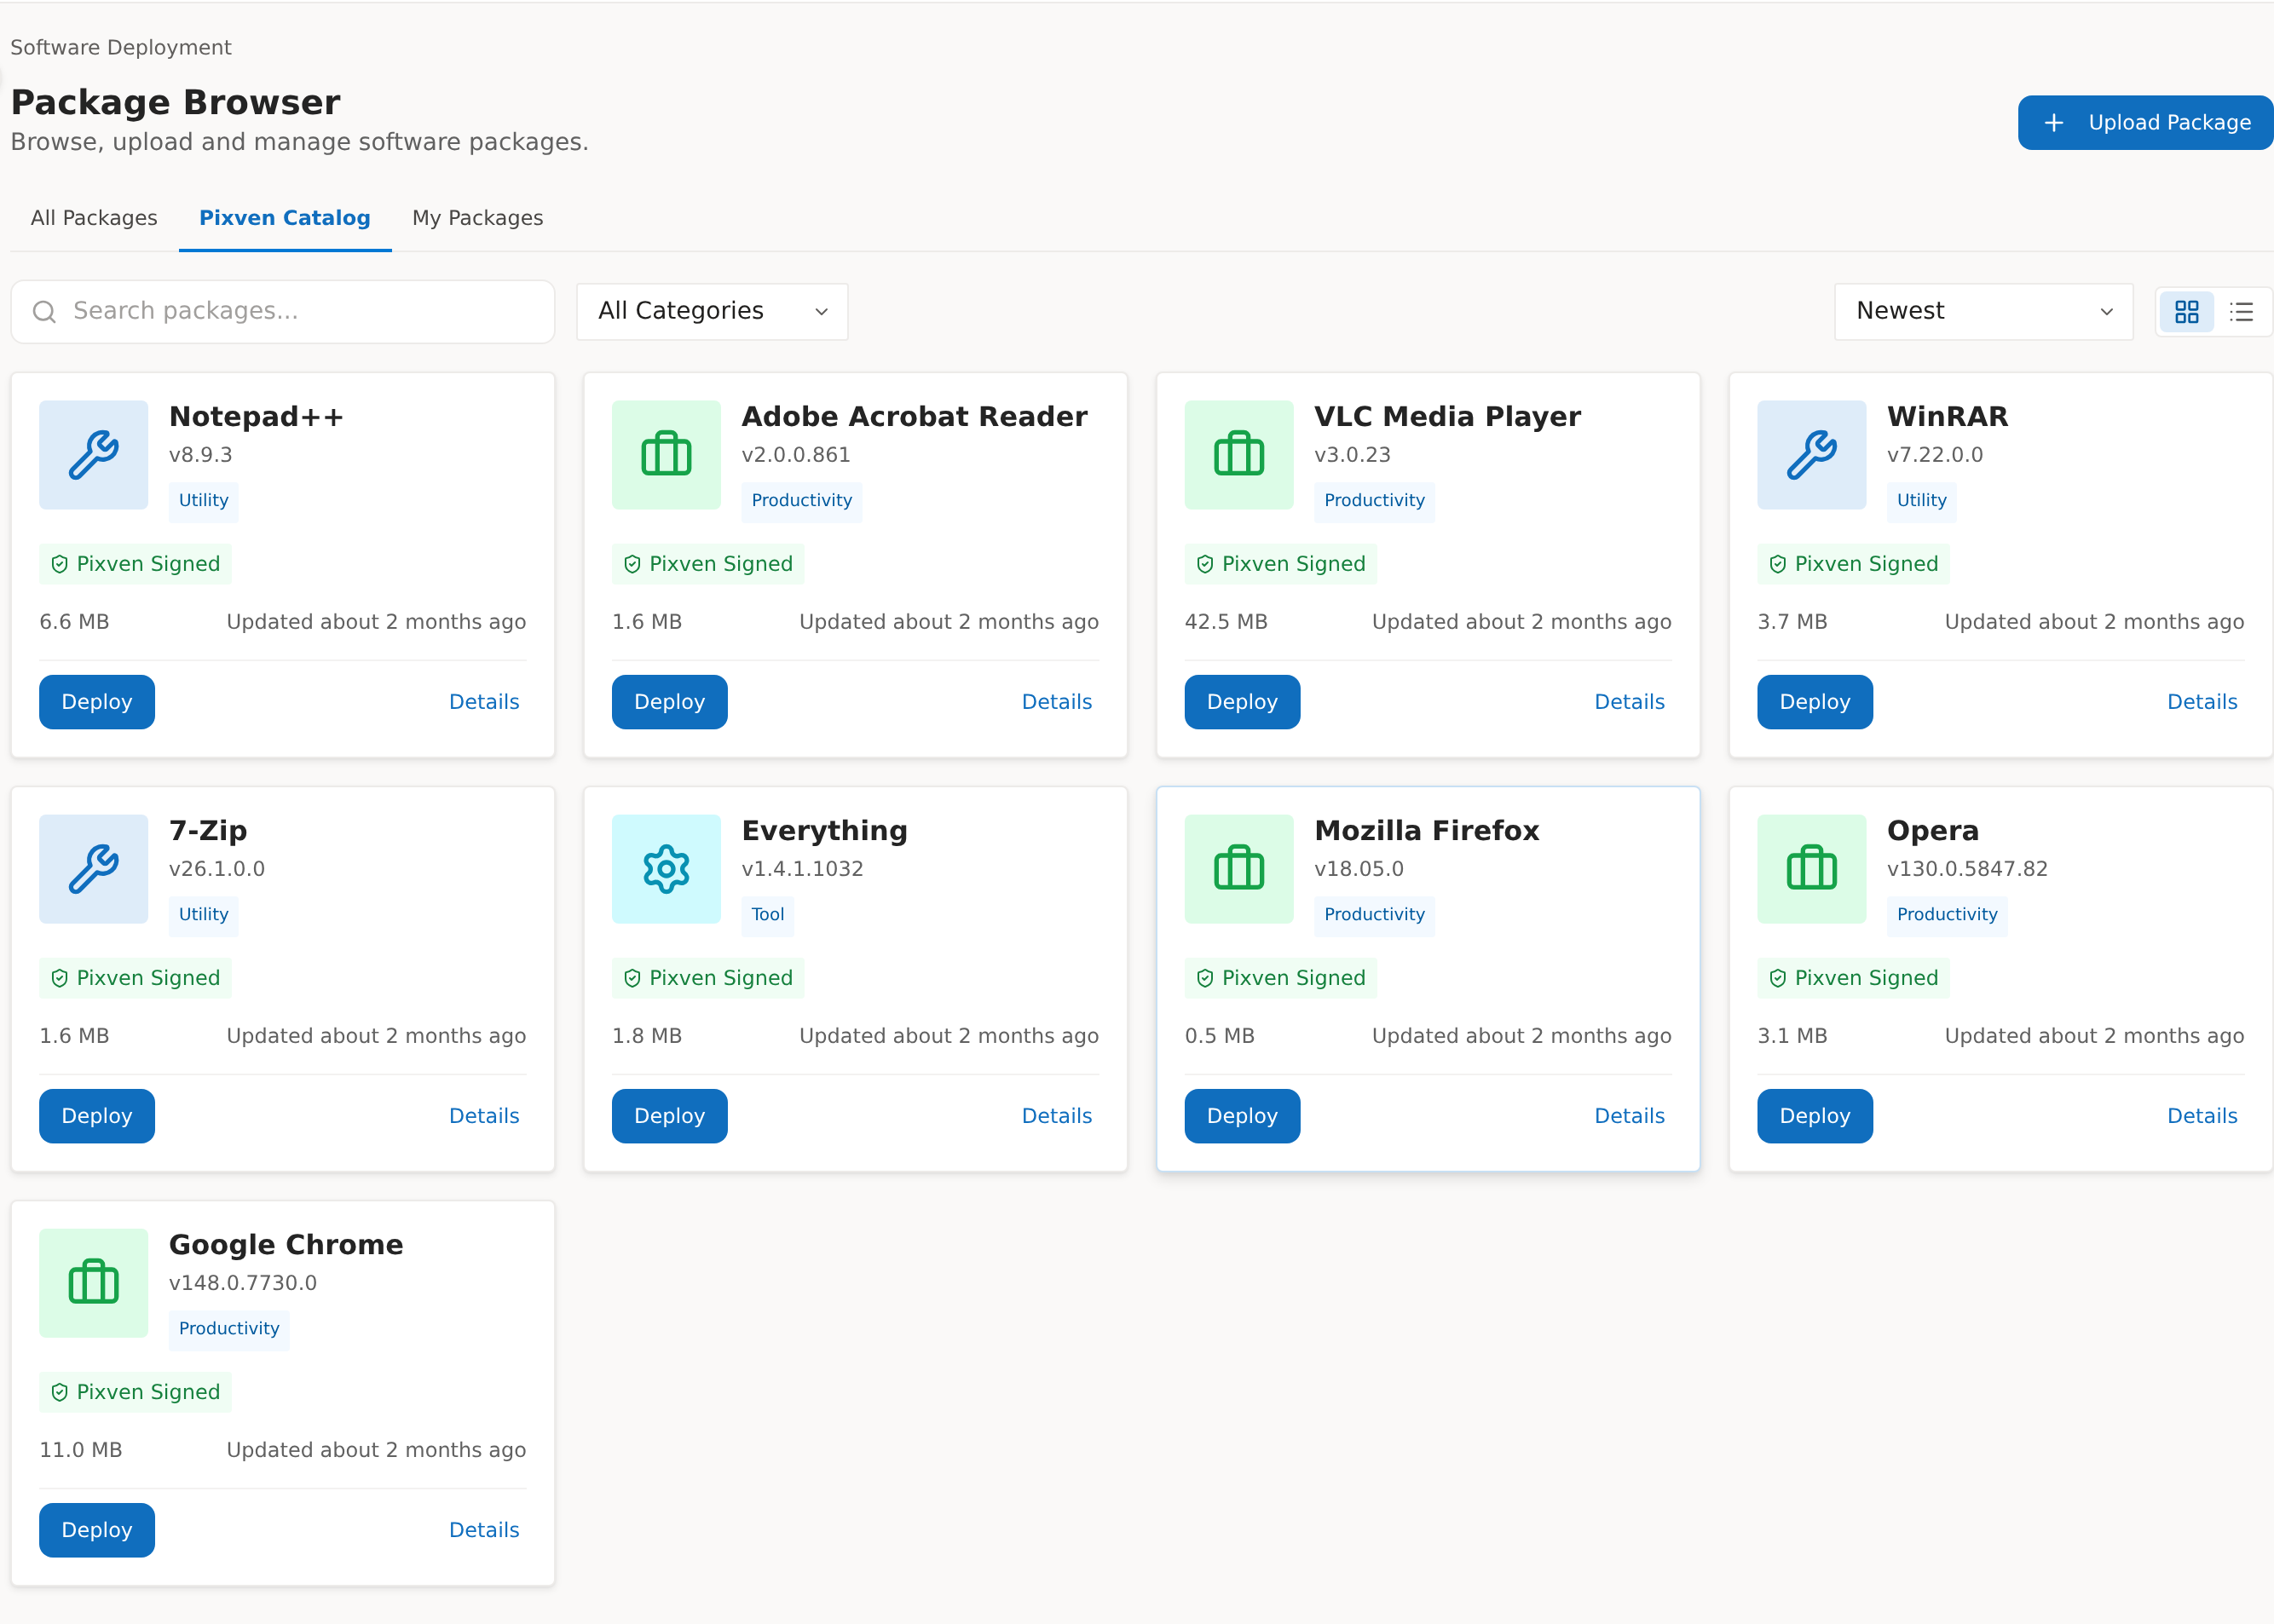This screenshot has height=1624, width=2274.
Task: Open Details for Opera
Action: (x=2202, y=1116)
